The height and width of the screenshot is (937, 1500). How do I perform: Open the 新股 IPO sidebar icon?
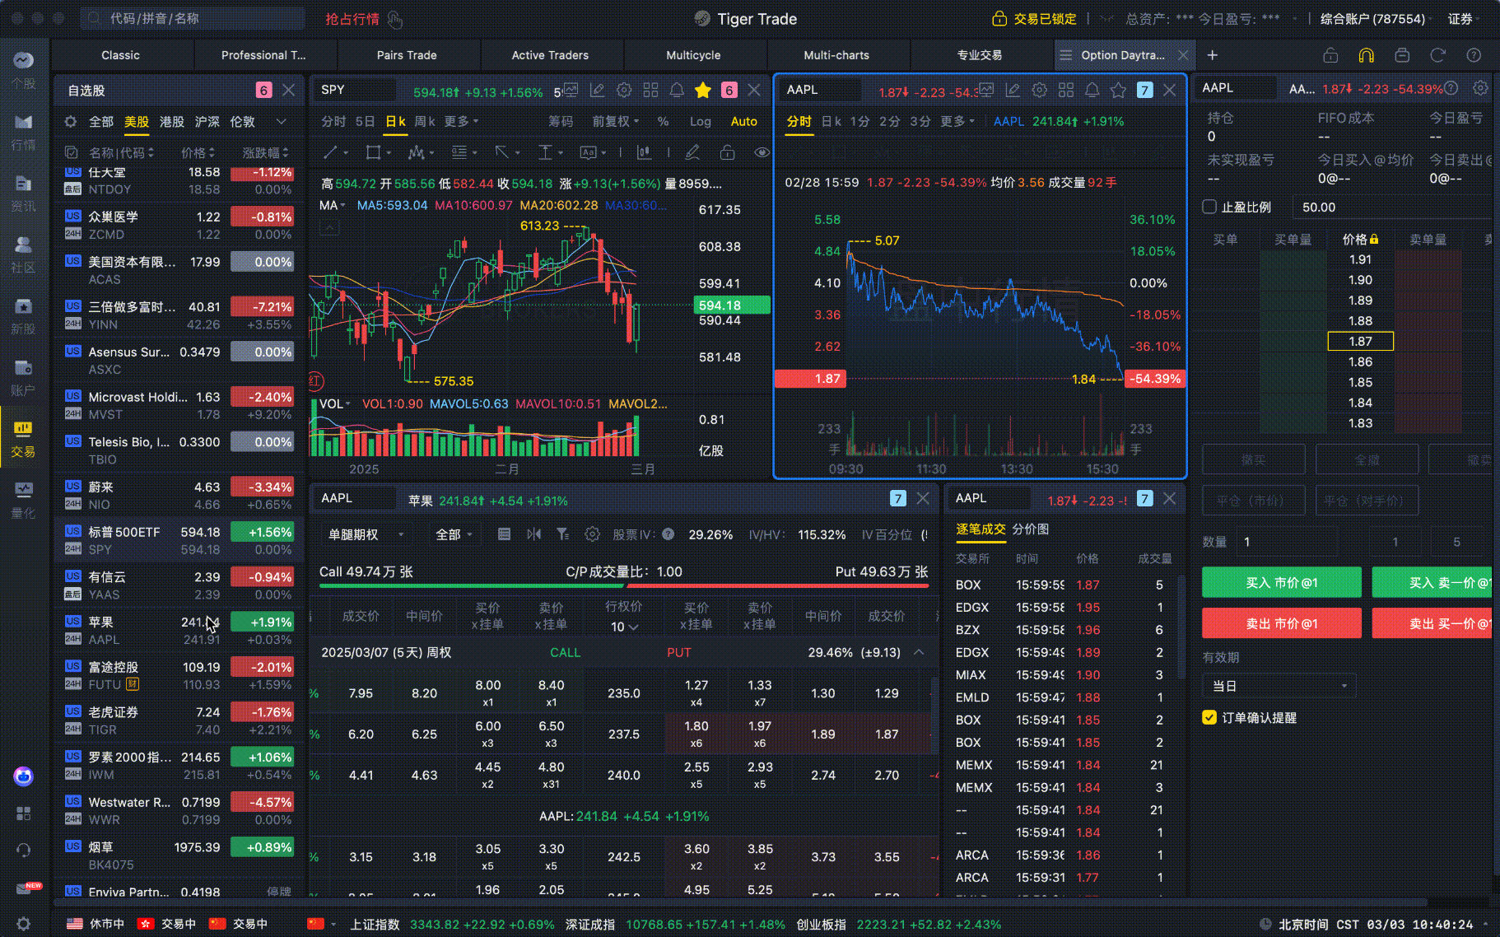tap(23, 316)
